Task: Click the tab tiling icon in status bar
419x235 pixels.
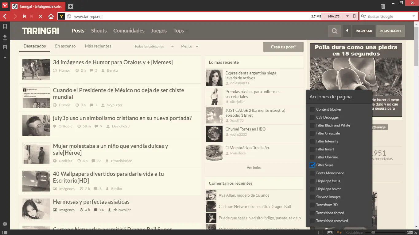Action: [x=321, y=233]
